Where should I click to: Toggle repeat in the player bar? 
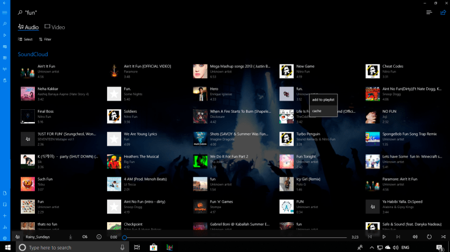(429, 237)
